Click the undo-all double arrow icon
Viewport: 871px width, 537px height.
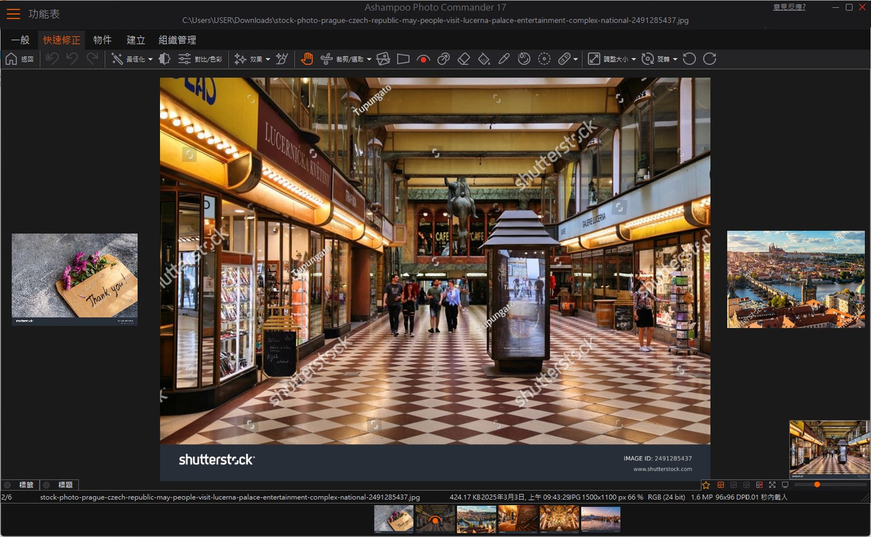coord(52,59)
